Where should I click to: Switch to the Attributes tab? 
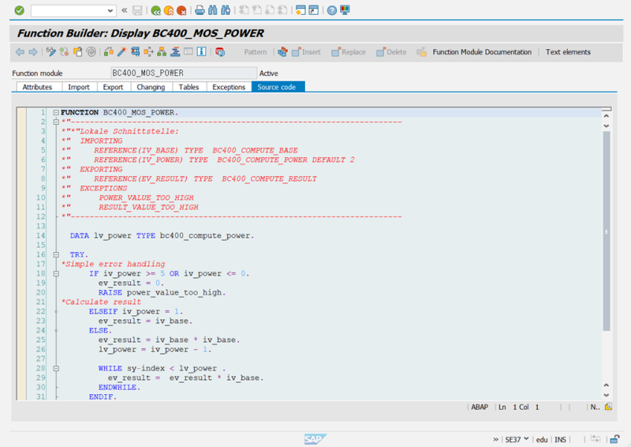[37, 87]
